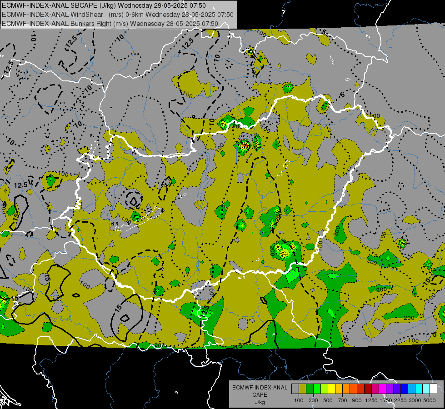Click the purple legend swatch after 1750
The height and width of the screenshot is (409, 445).
(x=390, y=389)
